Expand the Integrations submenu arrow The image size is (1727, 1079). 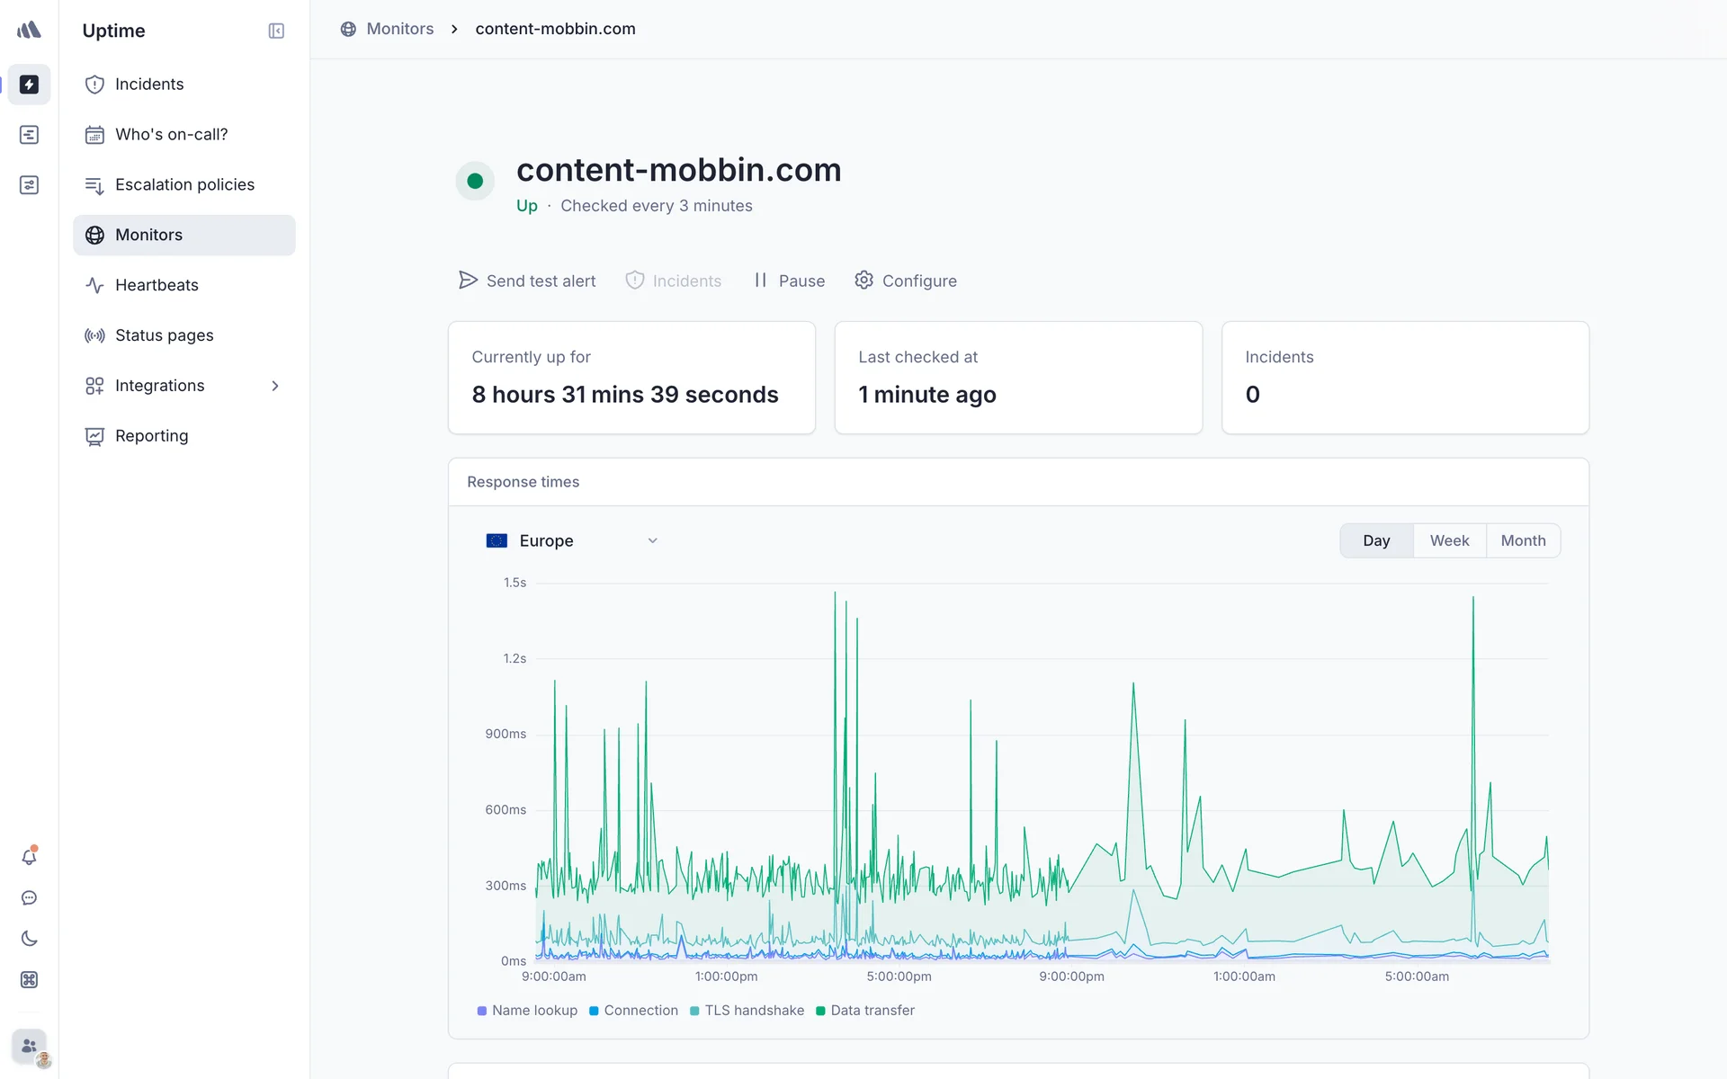coord(275,386)
